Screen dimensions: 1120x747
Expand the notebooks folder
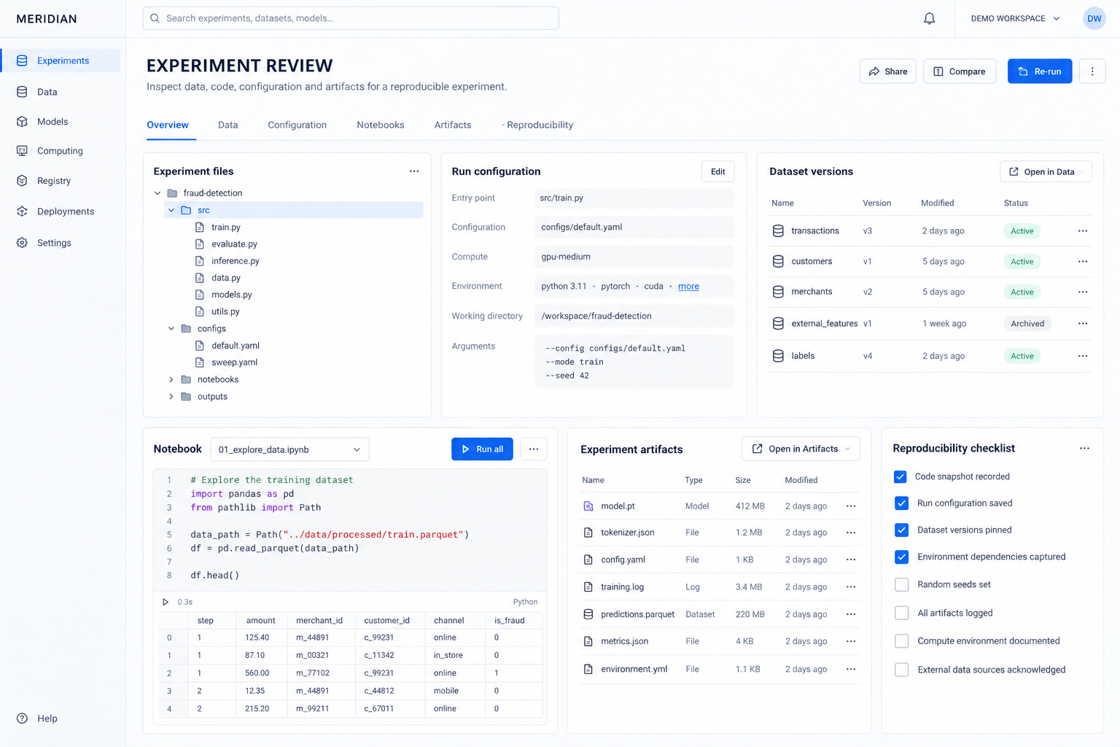pos(171,379)
